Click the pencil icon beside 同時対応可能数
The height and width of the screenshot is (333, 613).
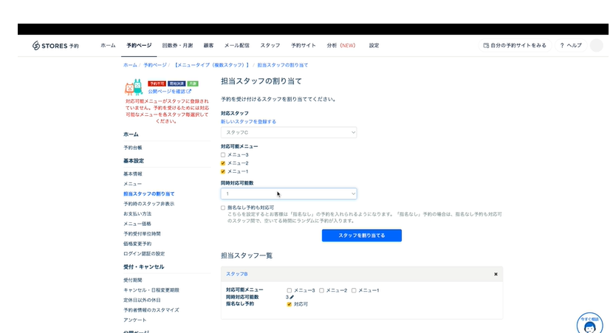click(292, 297)
